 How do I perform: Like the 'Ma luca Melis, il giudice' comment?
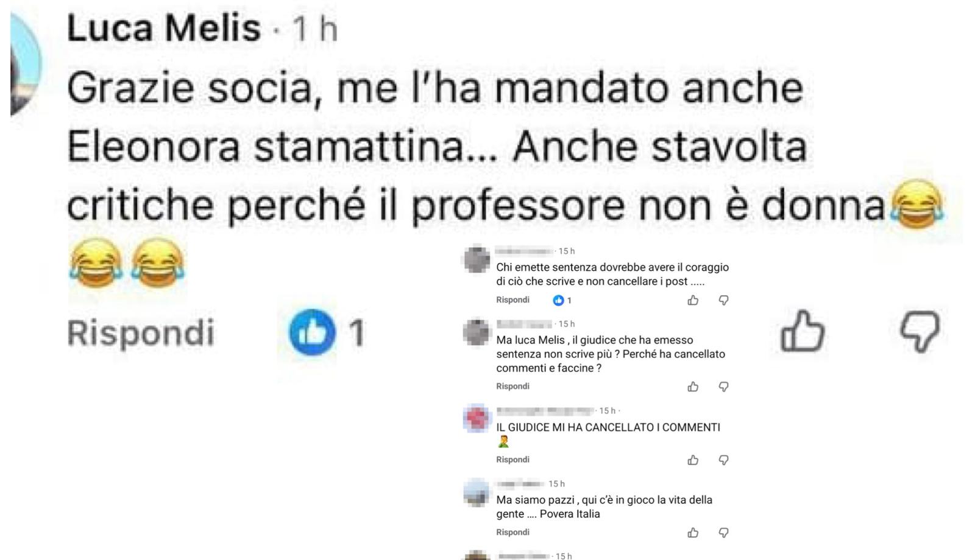pyautogui.click(x=693, y=387)
